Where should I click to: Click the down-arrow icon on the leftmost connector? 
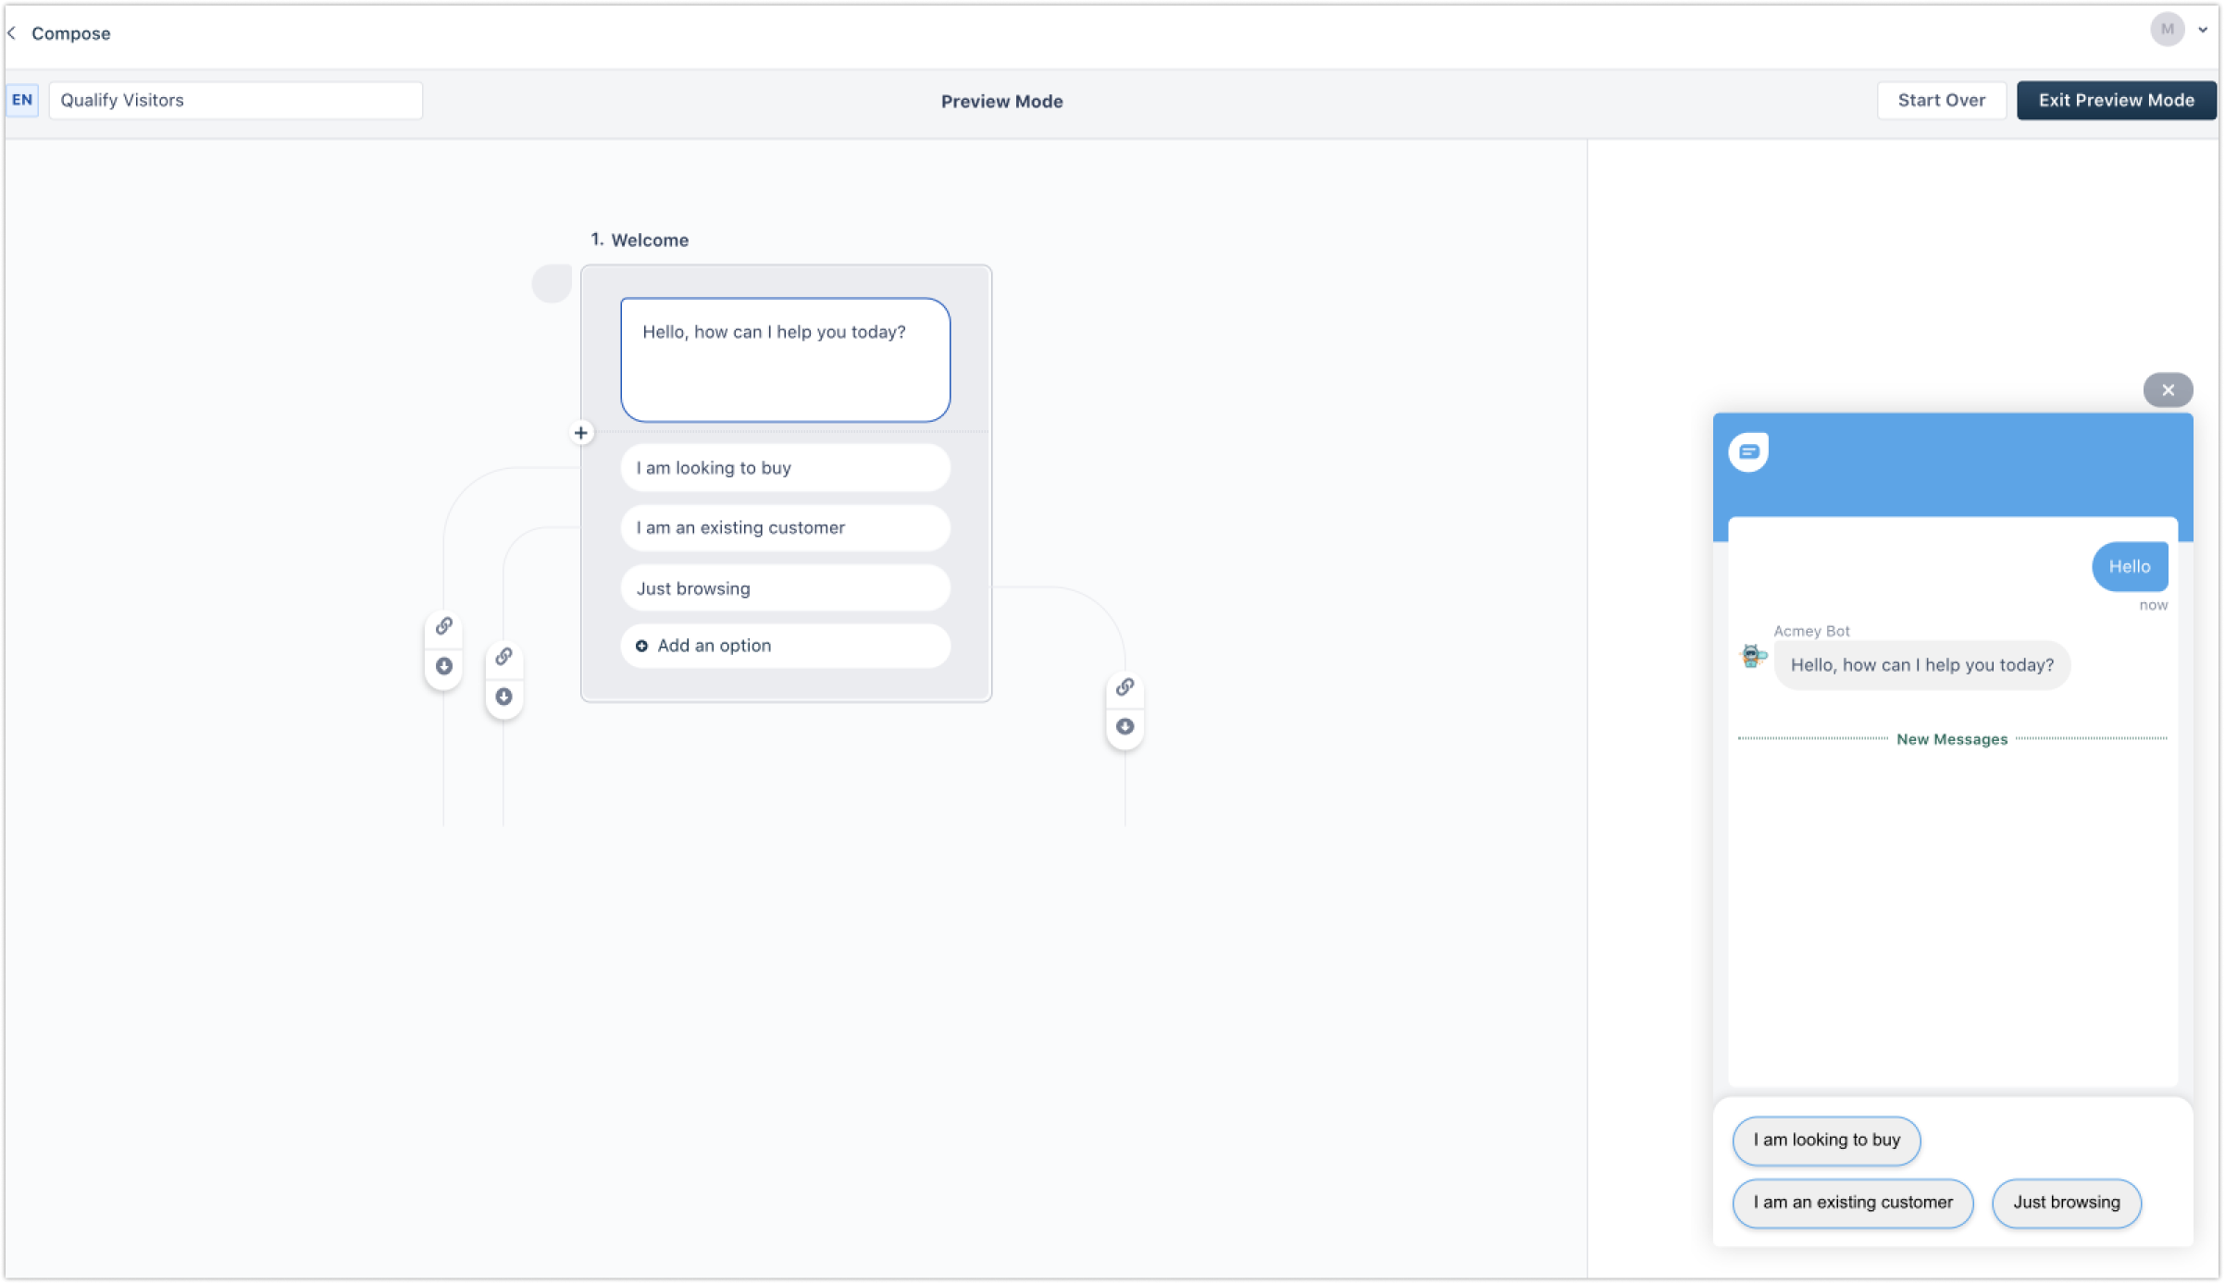tap(444, 666)
